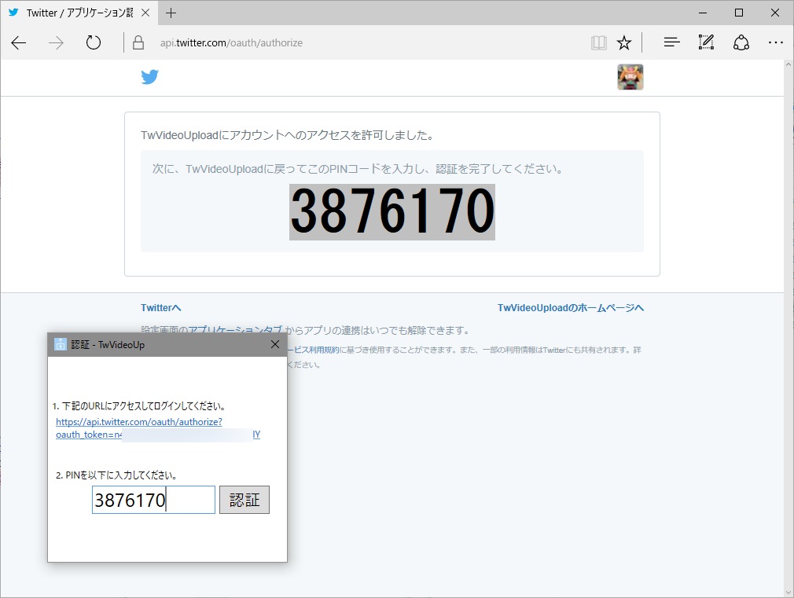Start a Web Note annotation
The height and width of the screenshot is (598, 794).
click(706, 42)
